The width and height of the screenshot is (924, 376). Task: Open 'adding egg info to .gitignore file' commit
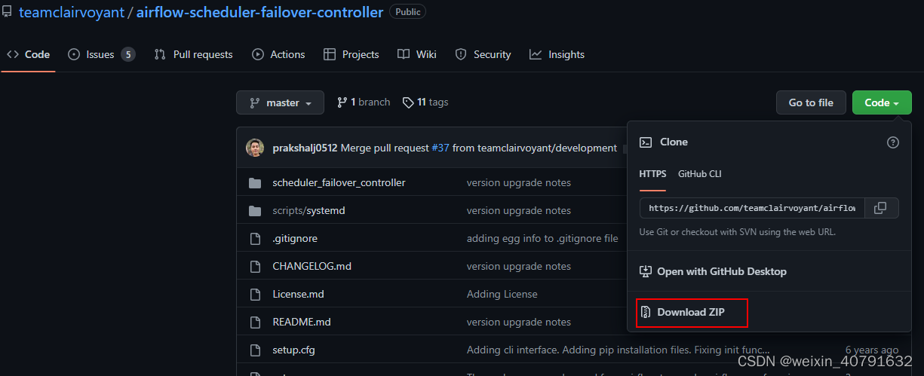[542, 238]
